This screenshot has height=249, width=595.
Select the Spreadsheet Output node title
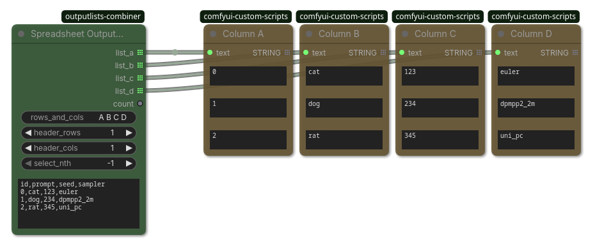tap(77, 34)
